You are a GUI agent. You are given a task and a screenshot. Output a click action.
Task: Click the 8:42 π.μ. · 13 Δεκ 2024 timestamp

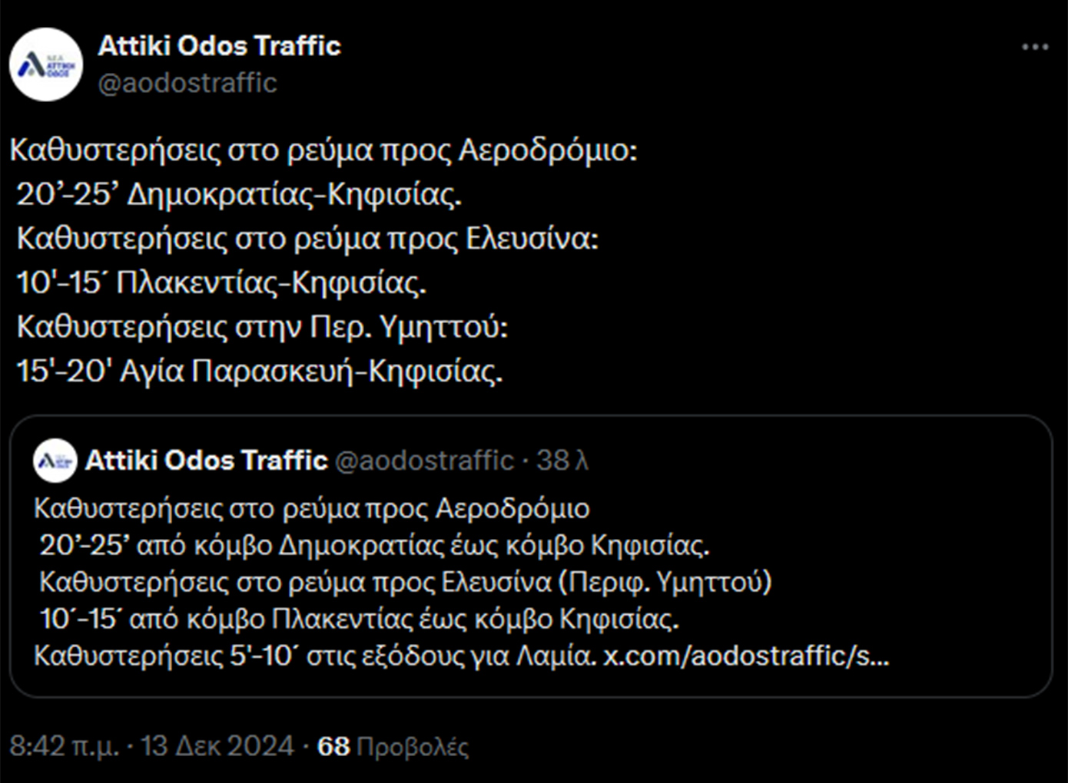[151, 746]
